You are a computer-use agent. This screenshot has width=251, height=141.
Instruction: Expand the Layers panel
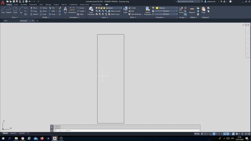(x=105, y=17)
